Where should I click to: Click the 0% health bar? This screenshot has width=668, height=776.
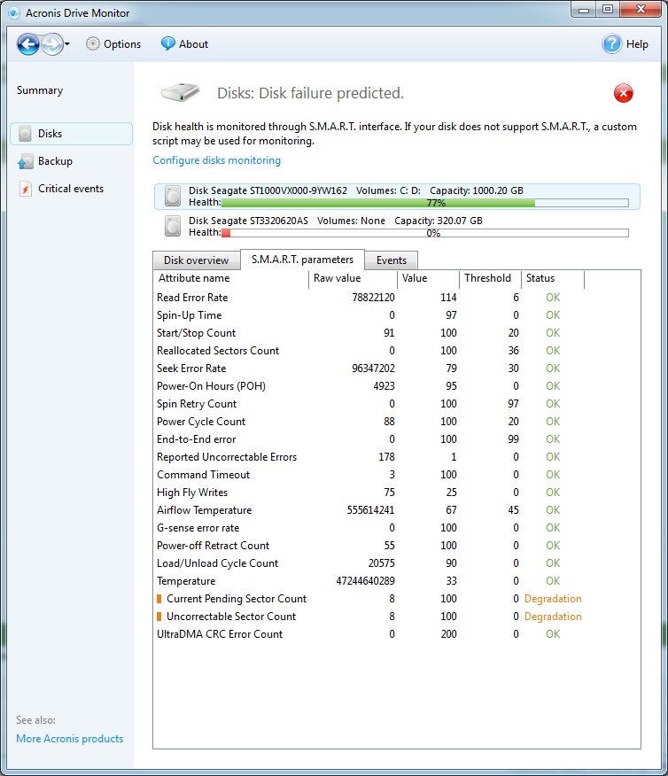pyautogui.click(x=425, y=233)
